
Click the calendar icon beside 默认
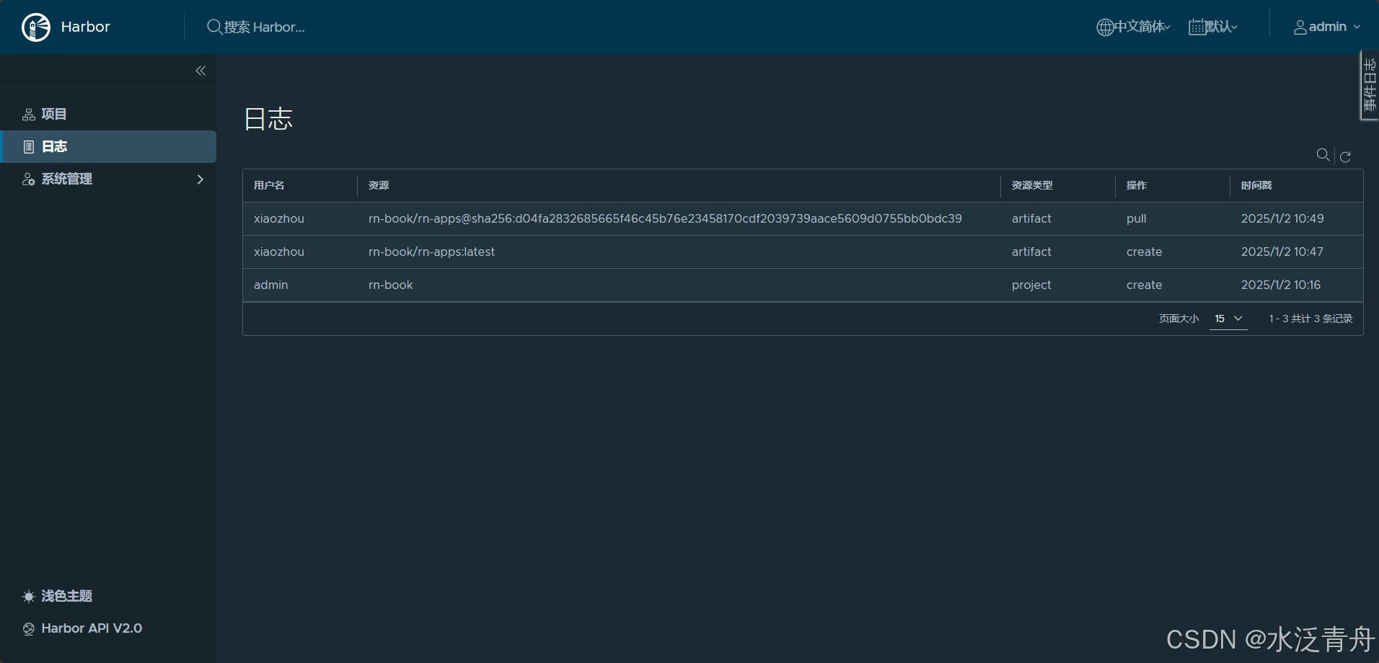tap(1196, 27)
